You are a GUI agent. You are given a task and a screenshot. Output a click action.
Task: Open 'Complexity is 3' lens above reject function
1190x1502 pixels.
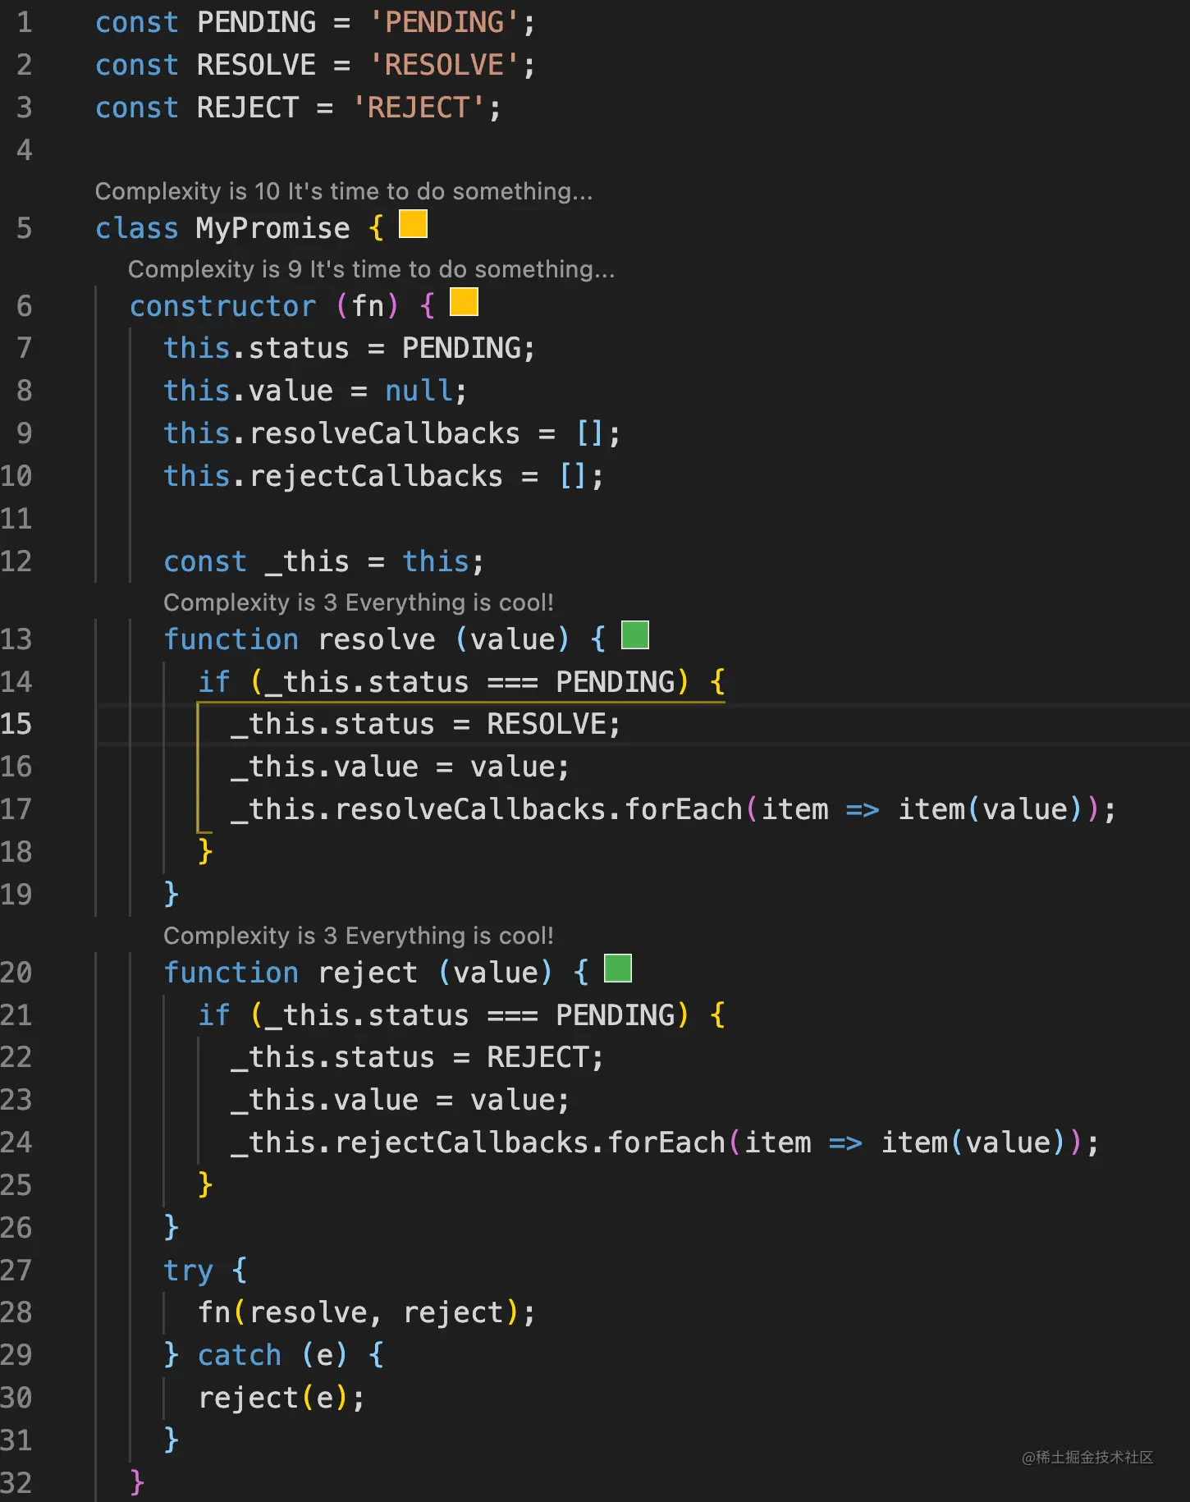pos(359,936)
